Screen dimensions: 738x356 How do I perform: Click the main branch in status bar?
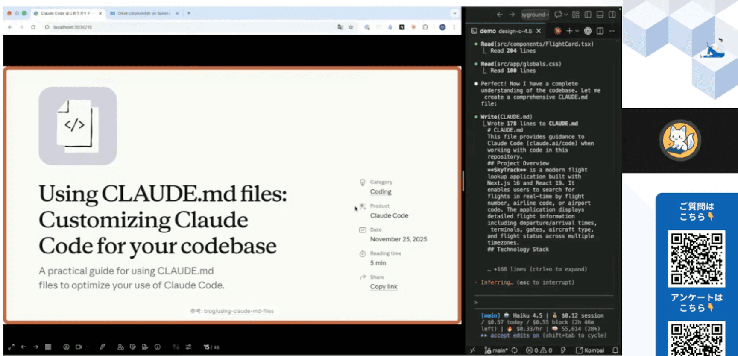pos(496,350)
